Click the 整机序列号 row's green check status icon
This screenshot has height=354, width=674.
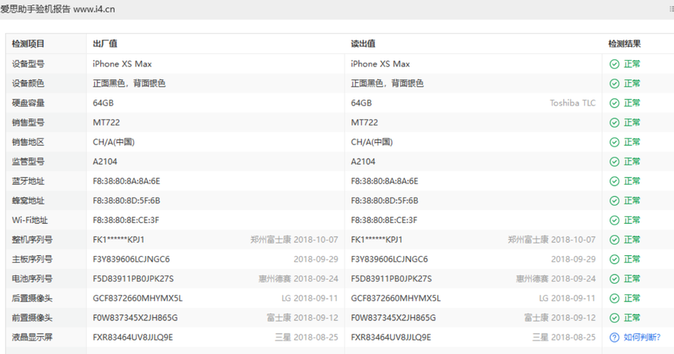tap(614, 239)
